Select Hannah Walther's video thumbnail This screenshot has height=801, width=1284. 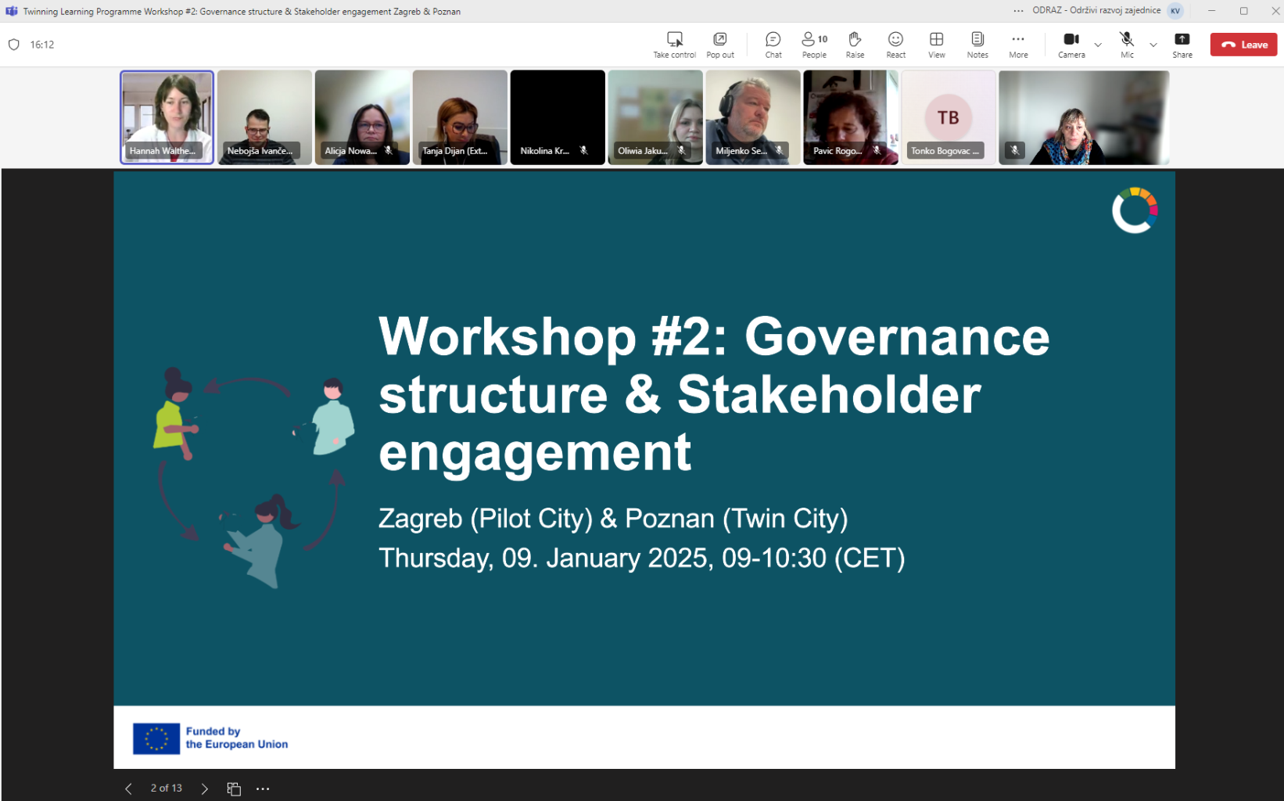pos(167,117)
